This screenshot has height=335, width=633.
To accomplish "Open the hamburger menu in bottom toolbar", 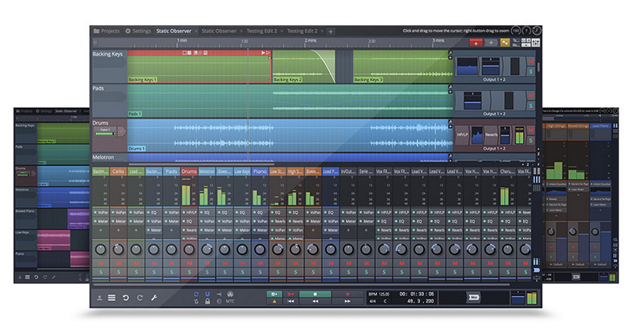I will pyautogui.click(x=112, y=297).
